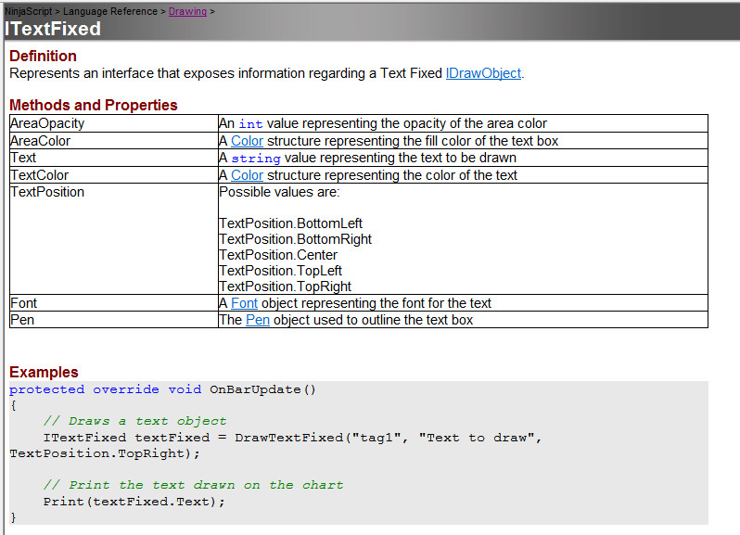Click the Examples heading
Image resolution: width=740 pixels, height=535 pixels.
[x=44, y=372]
